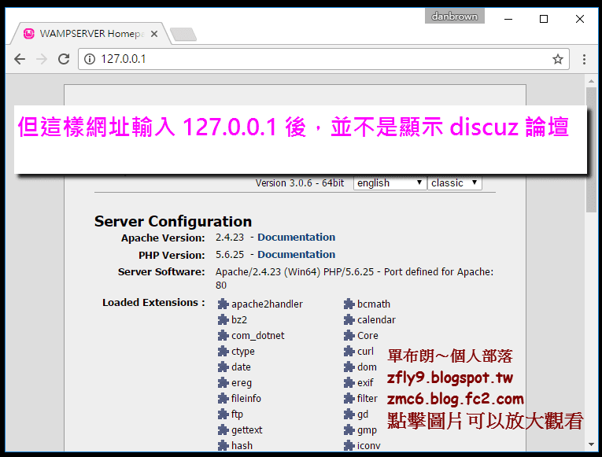
Task: Click the Loaded Extensions label
Action: click(x=153, y=303)
